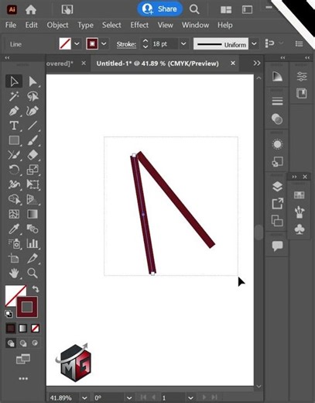
Task: Enable Draw Normal mode
Action: point(11,343)
